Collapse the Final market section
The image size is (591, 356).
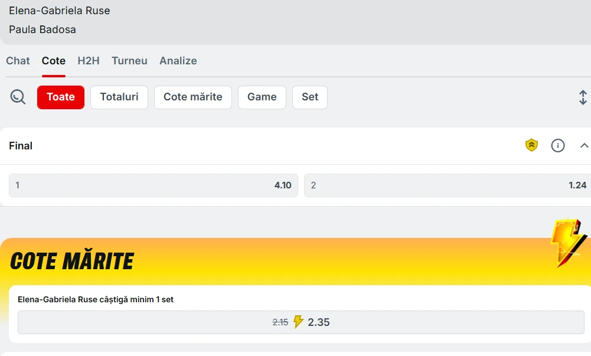click(x=584, y=145)
